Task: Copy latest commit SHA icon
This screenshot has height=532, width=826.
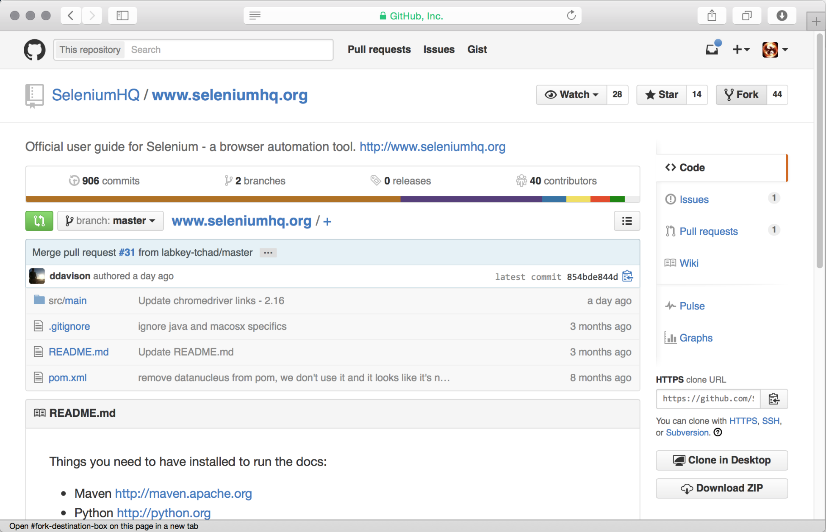Action: click(x=628, y=276)
